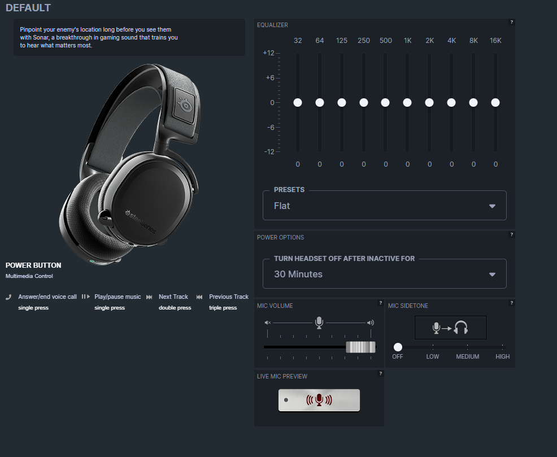Click the Presets dropdown arrow

click(492, 206)
